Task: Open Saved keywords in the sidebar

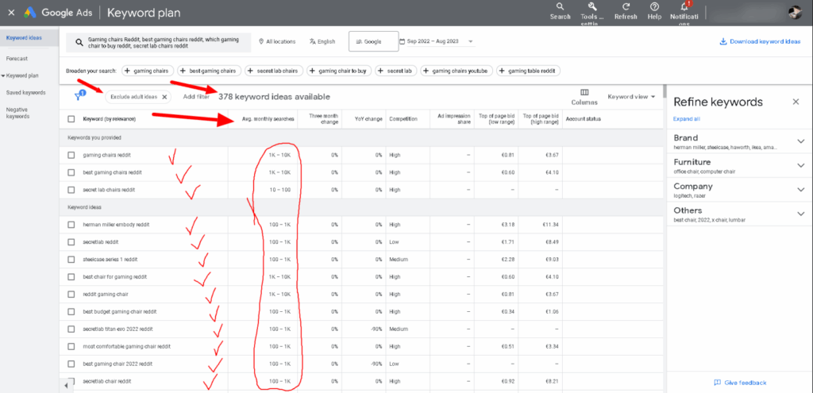Action: click(x=26, y=93)
